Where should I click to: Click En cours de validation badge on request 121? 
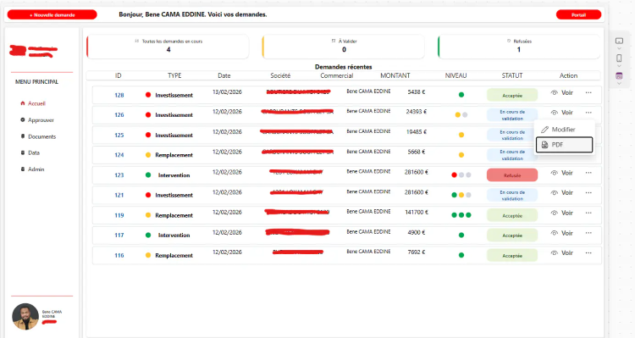coord(512,196)
